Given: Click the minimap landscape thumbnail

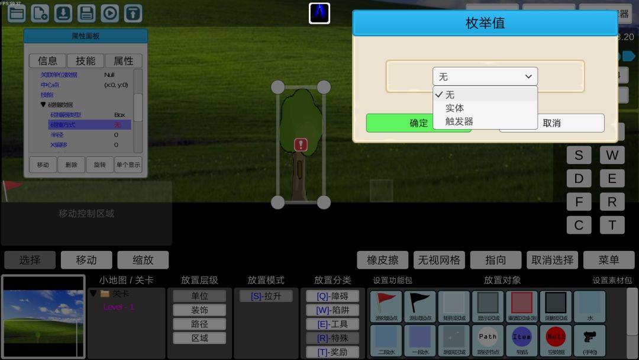Looking at the screenshot, I should point(44,317).
